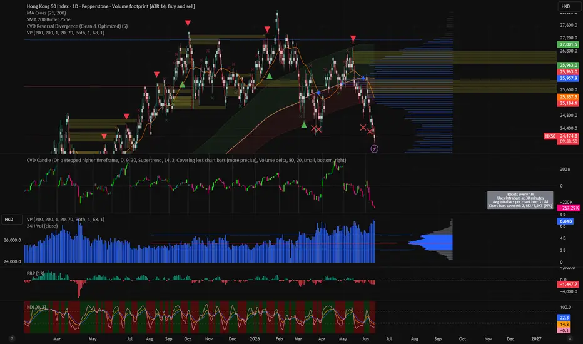Screen dimensions: 583x344
Task: Click the -4,000.0 label on the BBP scale
Action: (x=569, y=291)
